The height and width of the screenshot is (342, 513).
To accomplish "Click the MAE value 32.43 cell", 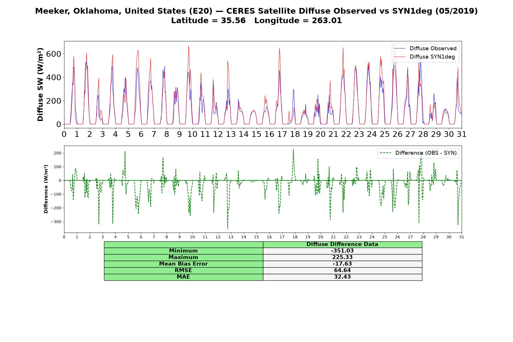I will 342,277.
